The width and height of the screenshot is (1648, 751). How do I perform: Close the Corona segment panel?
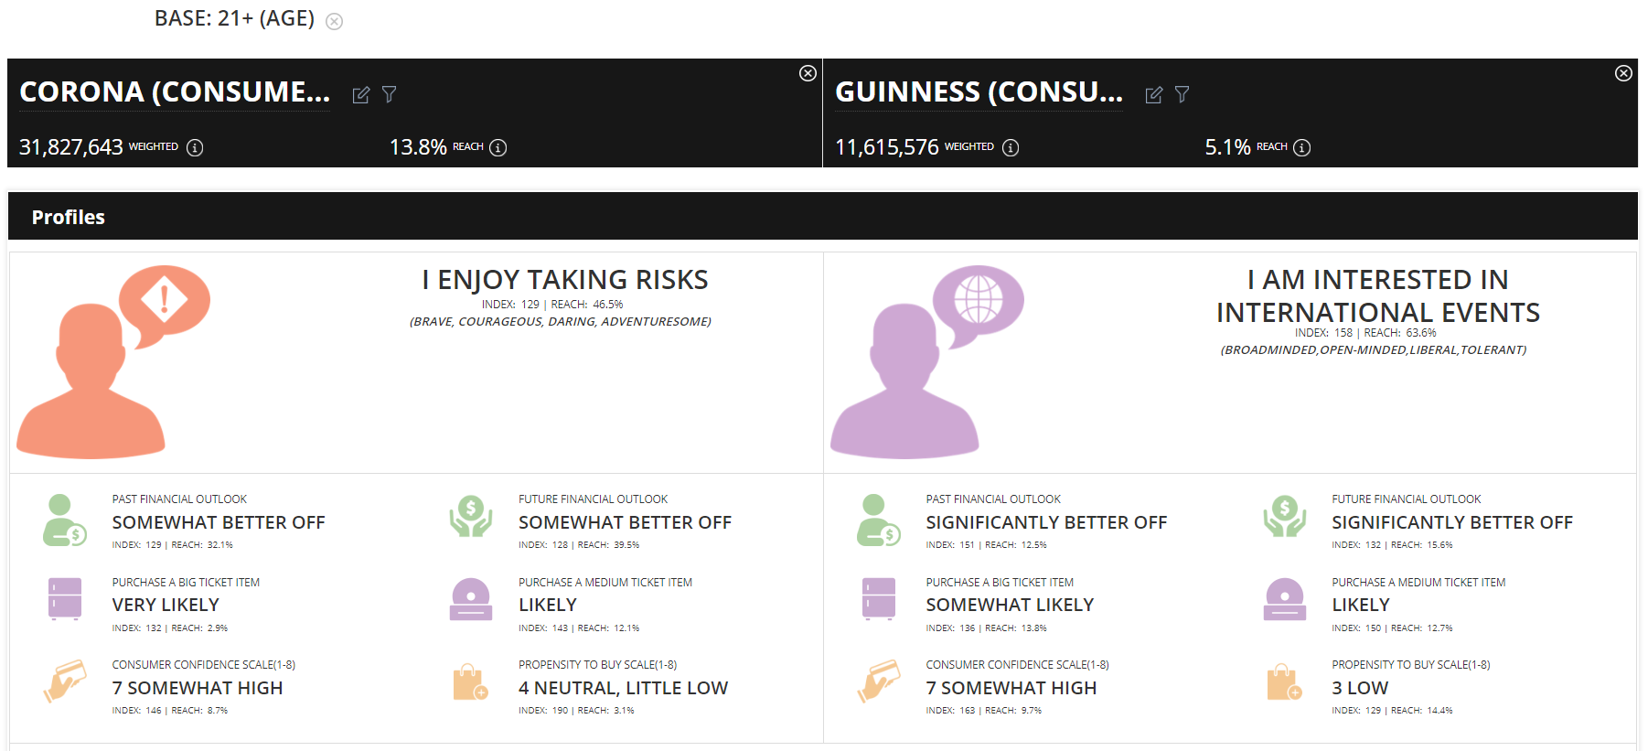(x=808, y=73)
